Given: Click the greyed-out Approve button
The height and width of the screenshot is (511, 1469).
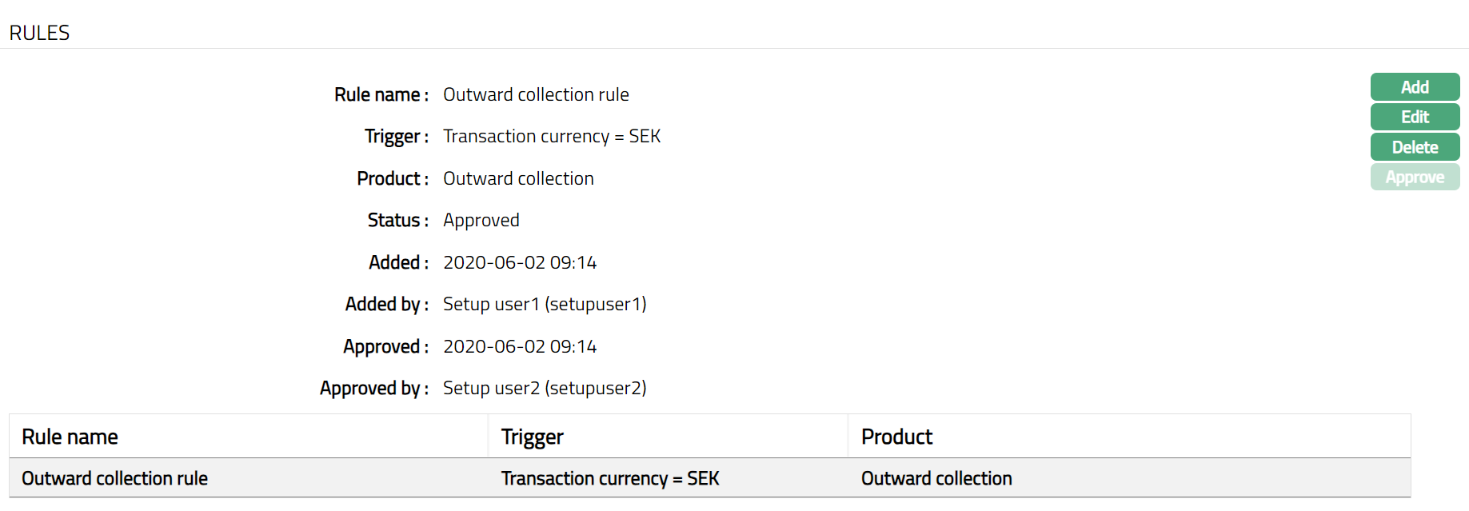Looking at the screenshot, I should click(x=1414, y=178).
